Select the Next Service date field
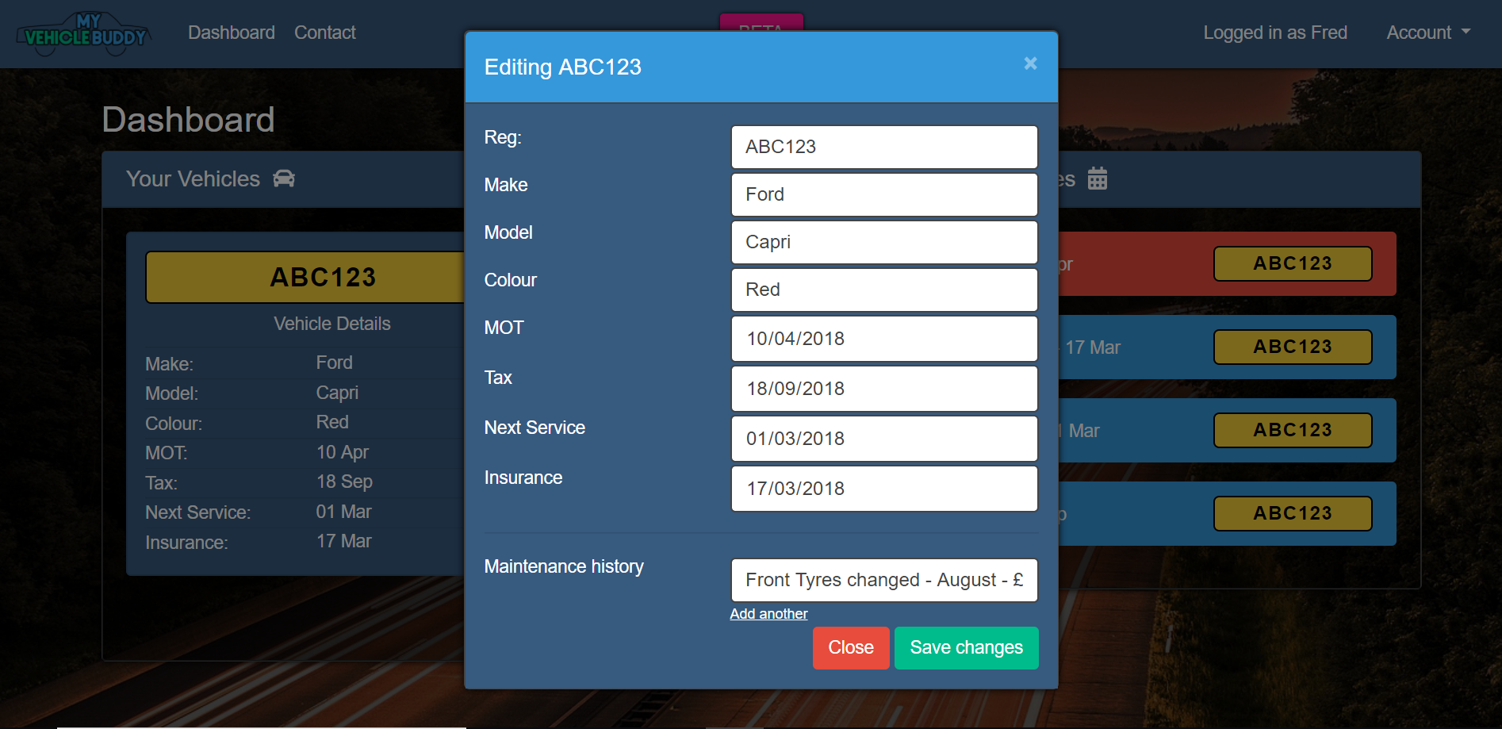Image resolution: width=1502 pixels, height=729 pixels. (884, 439)
